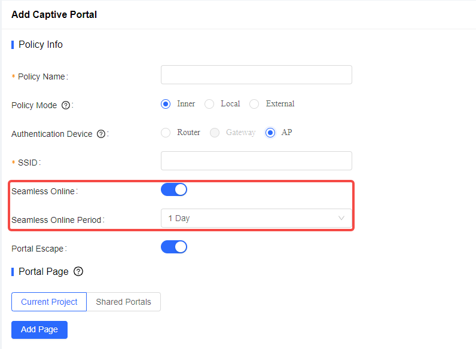
Task: Disable the Portal Escape switch
Action: pyautogui.click(x=174, y=247)
